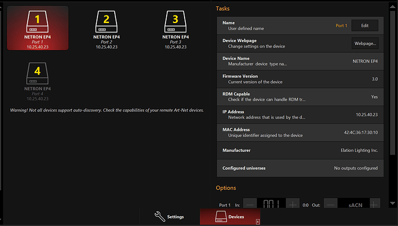Screen dimensions: 398x226
Task: Click device count badge on Devices tab
Action: tap(258, 222)
